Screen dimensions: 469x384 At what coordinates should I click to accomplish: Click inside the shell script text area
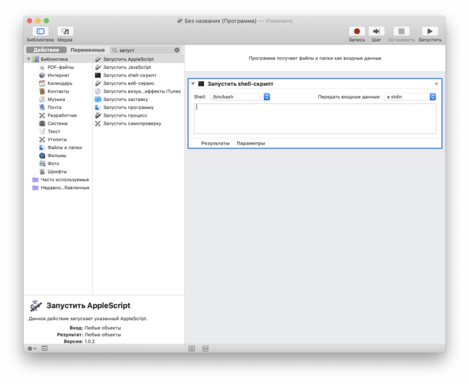pos(315,118)
